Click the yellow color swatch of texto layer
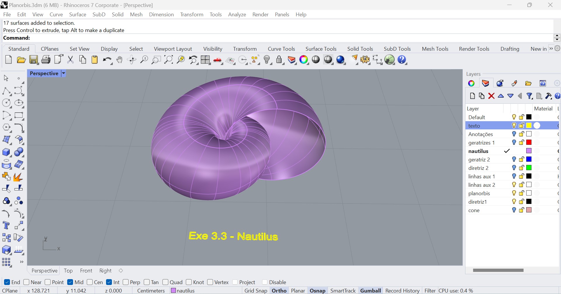The height and width of the screenshot is (294, 561). point(529,126)
